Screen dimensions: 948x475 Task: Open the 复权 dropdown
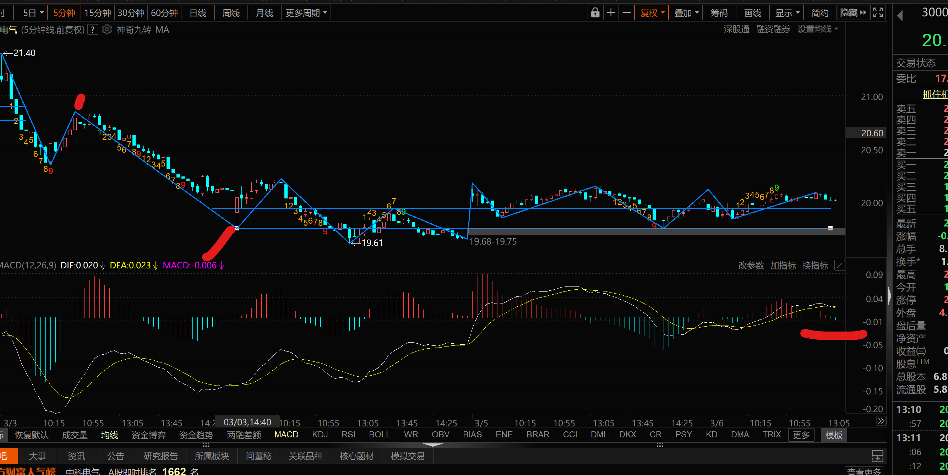pyautogui.click(x=652, y=13)
